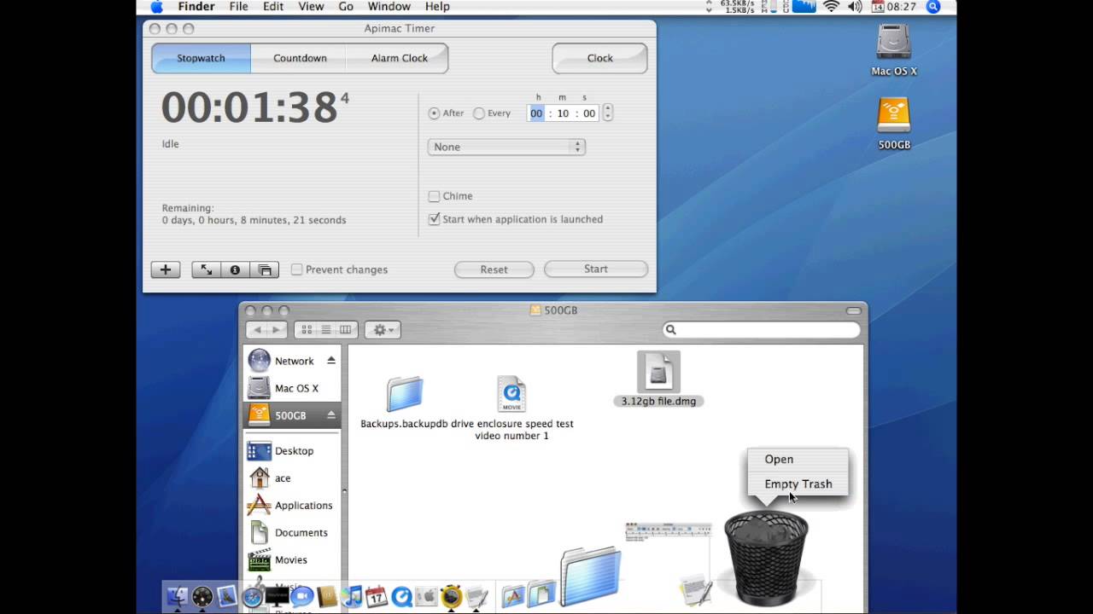The height and width of the screenshot is (614, 1093).
Task: Select the drive enclosure speed test movie file
Action: pyautogui.click(x=511, y=395)
